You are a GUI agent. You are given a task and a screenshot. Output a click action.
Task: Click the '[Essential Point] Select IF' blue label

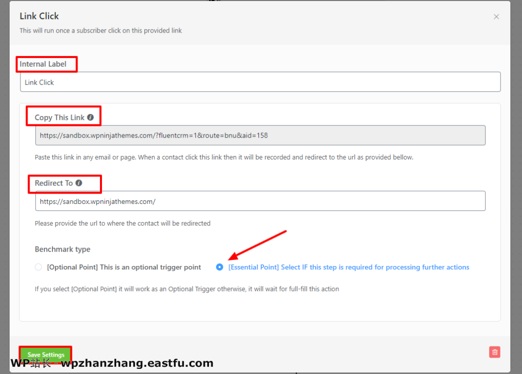349,267
